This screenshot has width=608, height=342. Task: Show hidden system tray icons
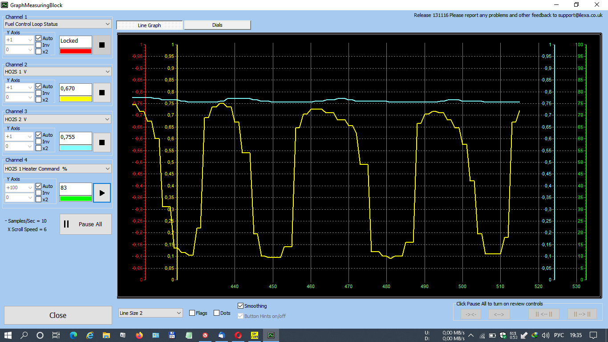tap(471, 335)
